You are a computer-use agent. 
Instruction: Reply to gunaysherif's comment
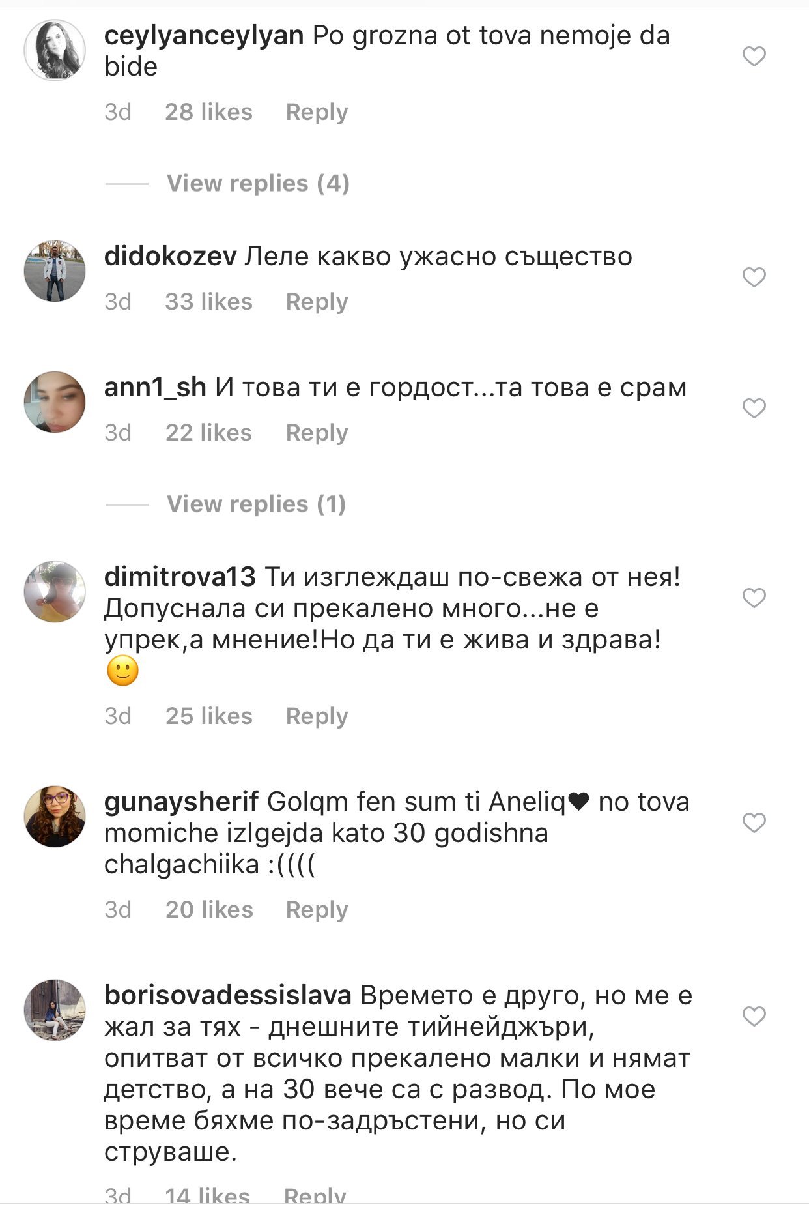pyautogui.click(x=317, y=910)
